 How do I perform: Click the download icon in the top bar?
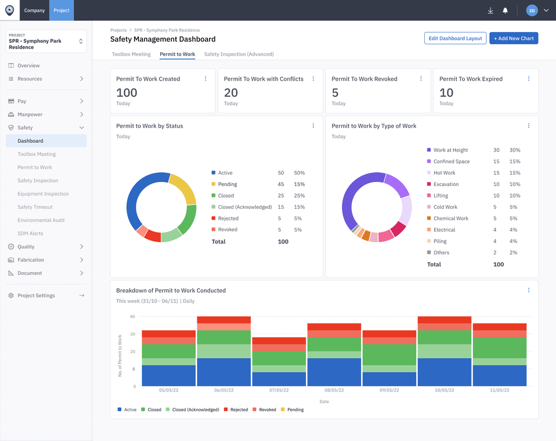click(490, 10)
